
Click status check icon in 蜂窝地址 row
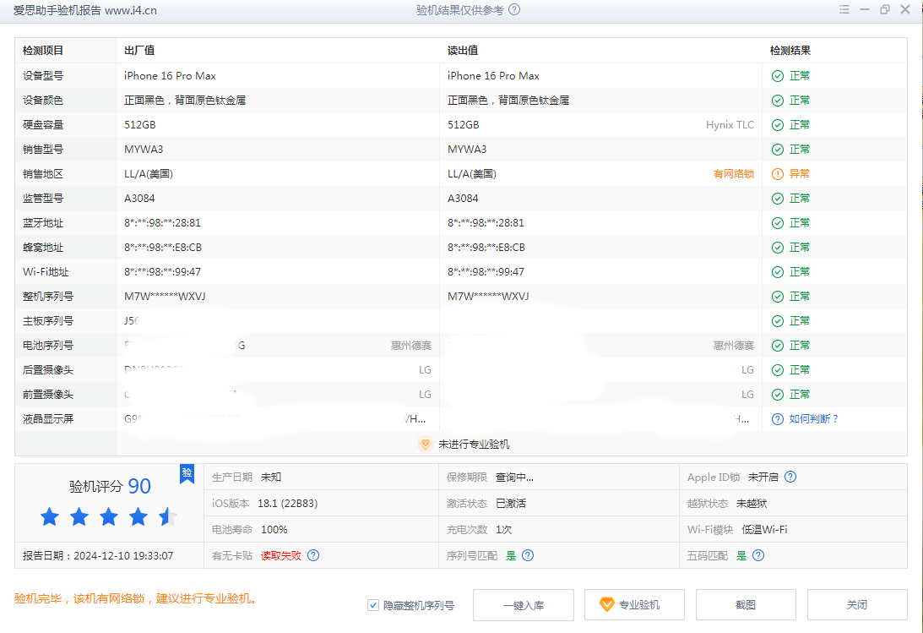tap(778, 248)
